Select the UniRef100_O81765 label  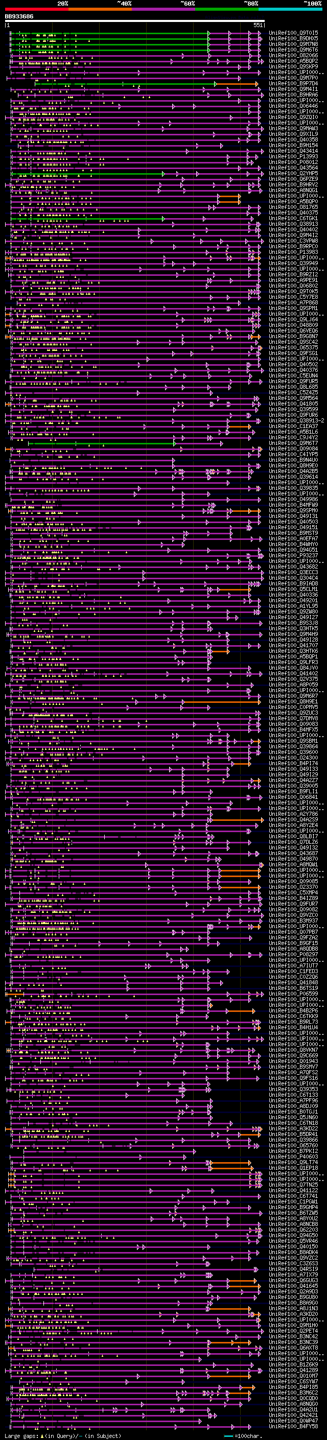coord(293,207)
